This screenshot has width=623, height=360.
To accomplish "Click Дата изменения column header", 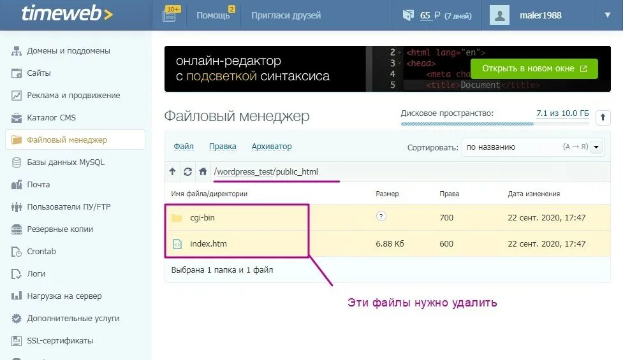I will [x=534, y=194].
